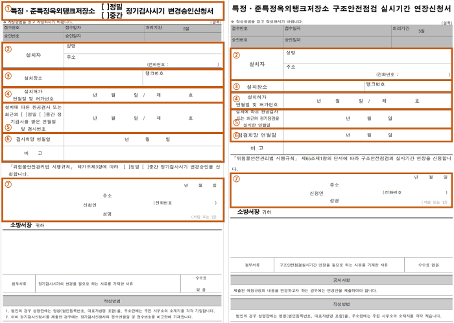Screen dimensions: 454x323
Task: Click the 비고 field in the 변경승인신청서
Action: (143, 153)
